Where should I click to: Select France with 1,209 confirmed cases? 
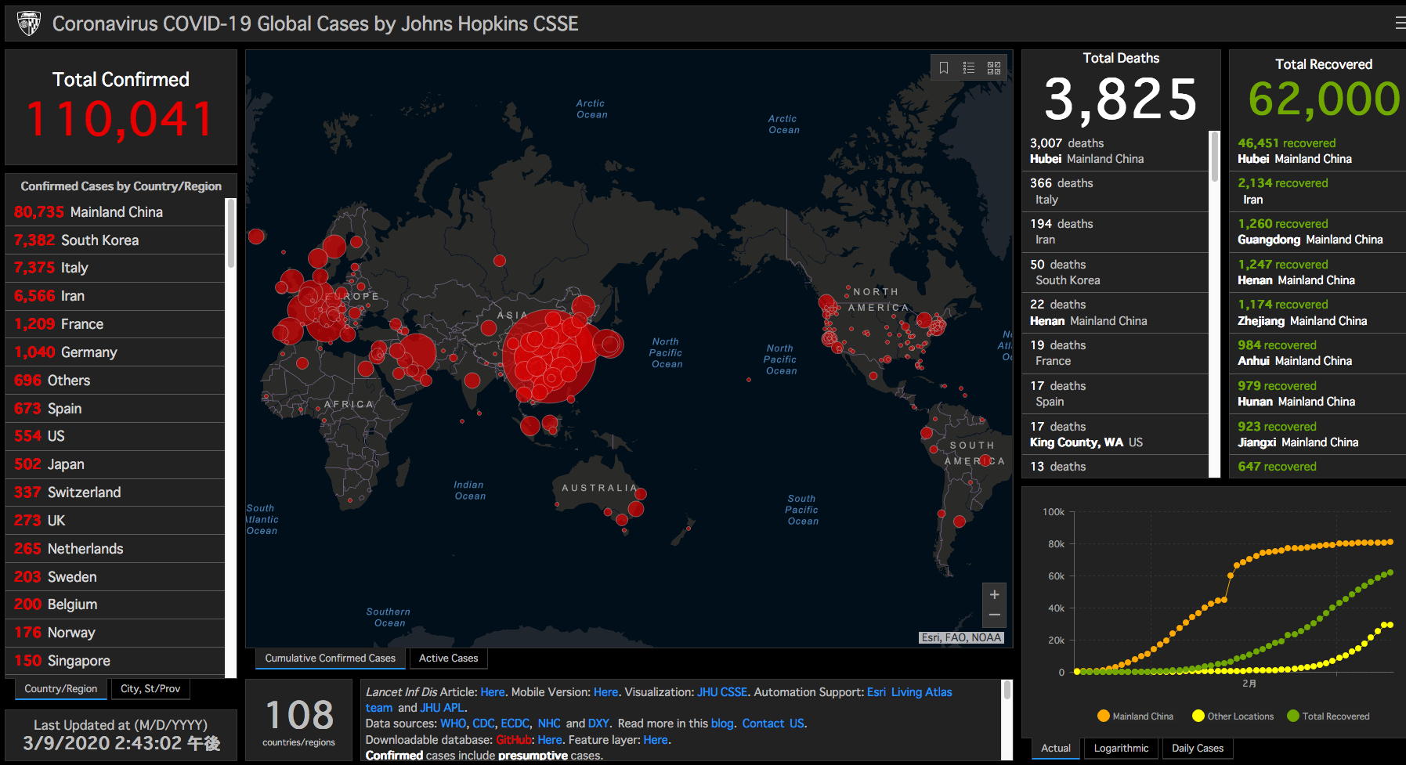point(115,324)
